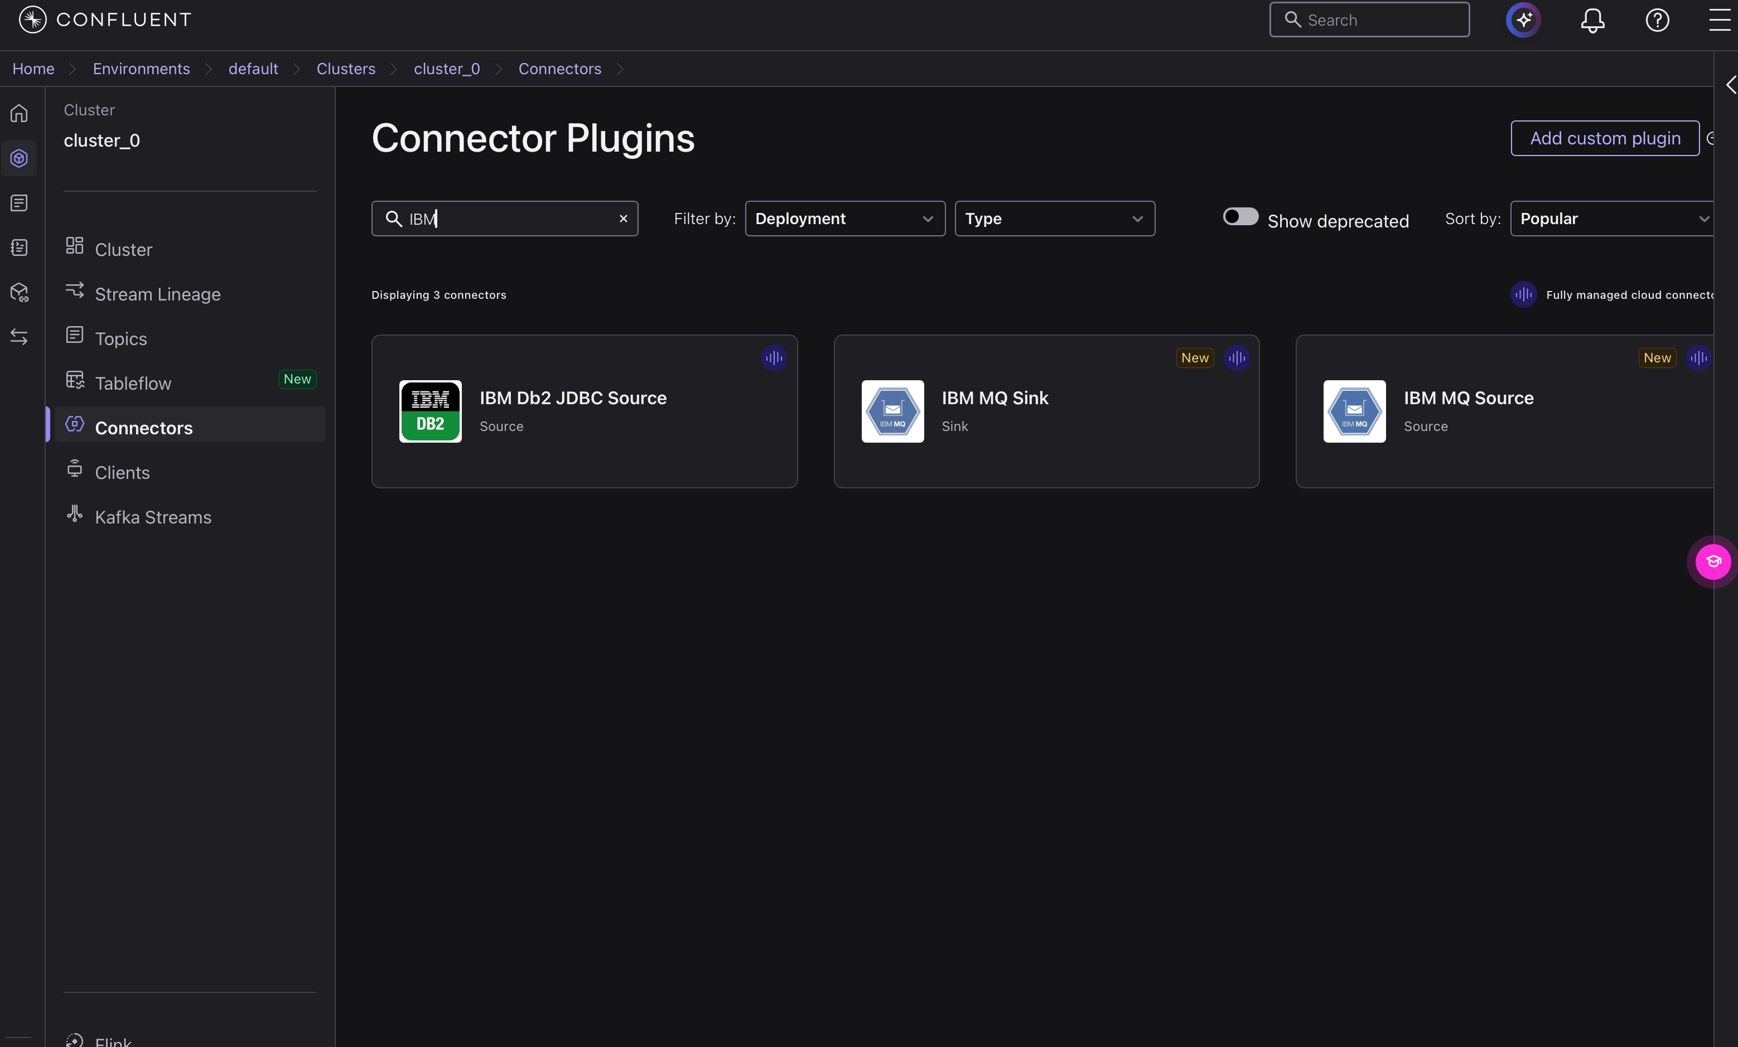
Task: Open the pink learning widget button
Action: [x=1712, y=561]
